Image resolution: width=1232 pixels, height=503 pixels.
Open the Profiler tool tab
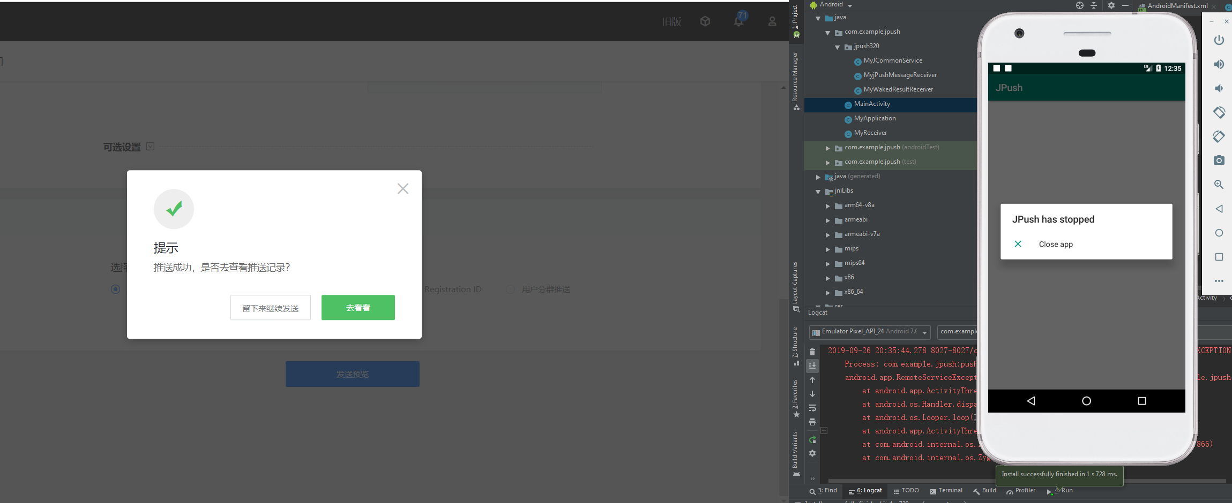coord(1021,491)
